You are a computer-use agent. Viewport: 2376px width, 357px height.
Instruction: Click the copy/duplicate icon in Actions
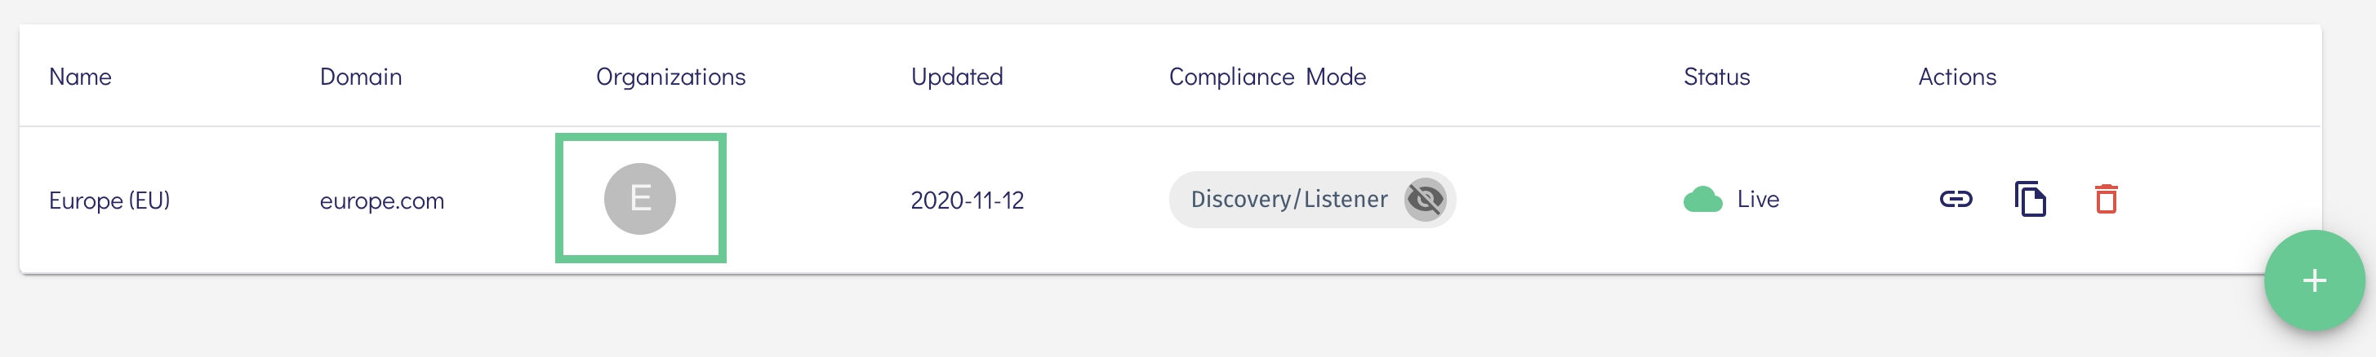[x=2030, y=199]
